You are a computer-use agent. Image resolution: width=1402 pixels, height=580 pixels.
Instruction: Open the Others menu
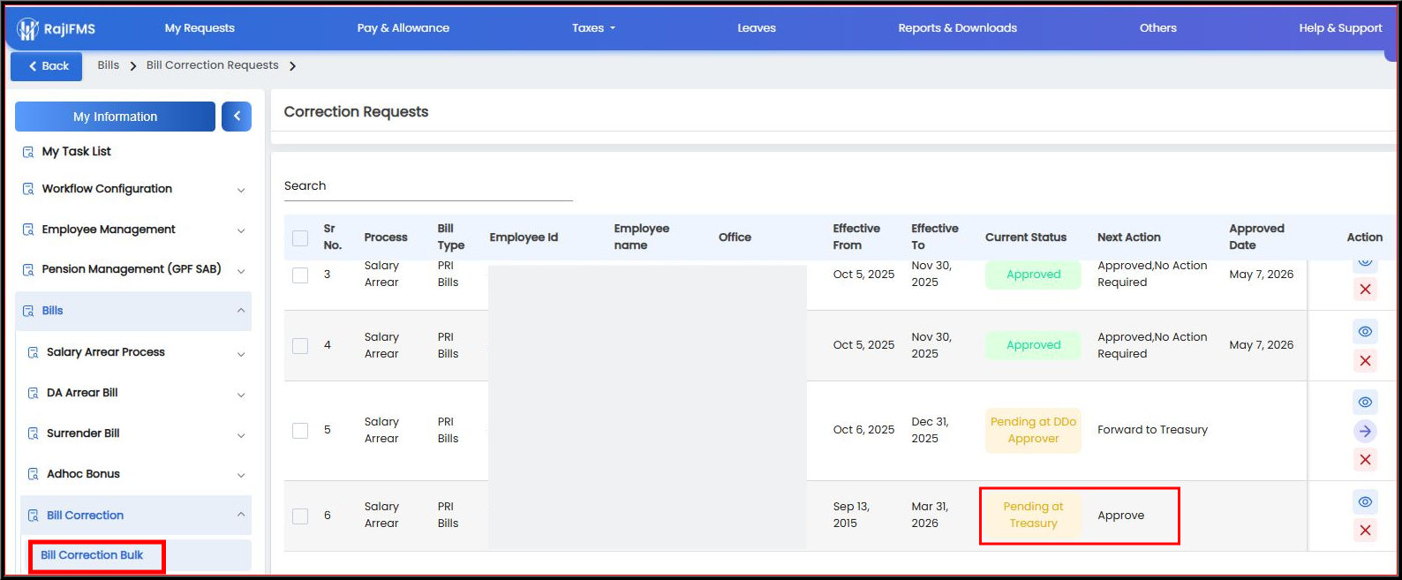(x=1157, y=28)
